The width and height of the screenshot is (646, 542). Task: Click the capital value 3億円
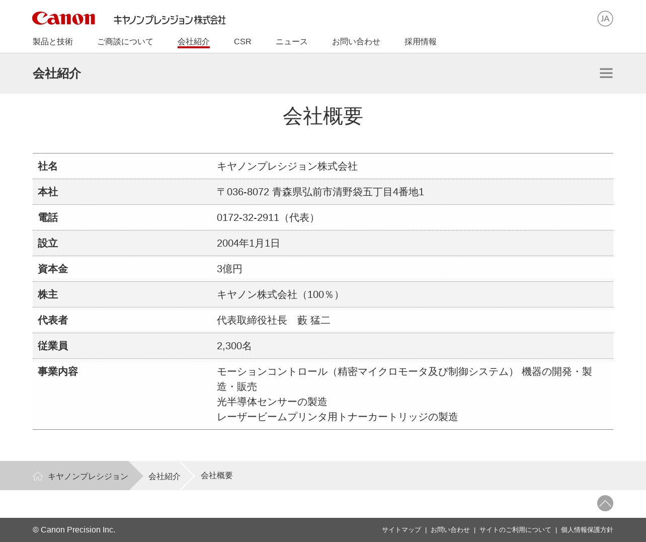[x=229, y=269]
